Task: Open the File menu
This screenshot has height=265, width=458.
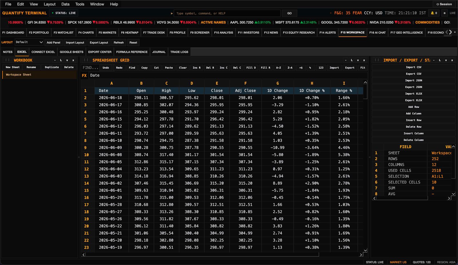Action: tap(8, 4)
